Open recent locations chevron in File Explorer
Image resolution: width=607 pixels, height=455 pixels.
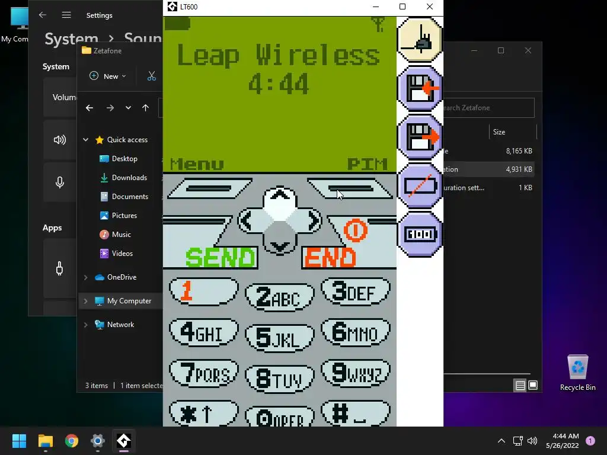tap(128, 108)
